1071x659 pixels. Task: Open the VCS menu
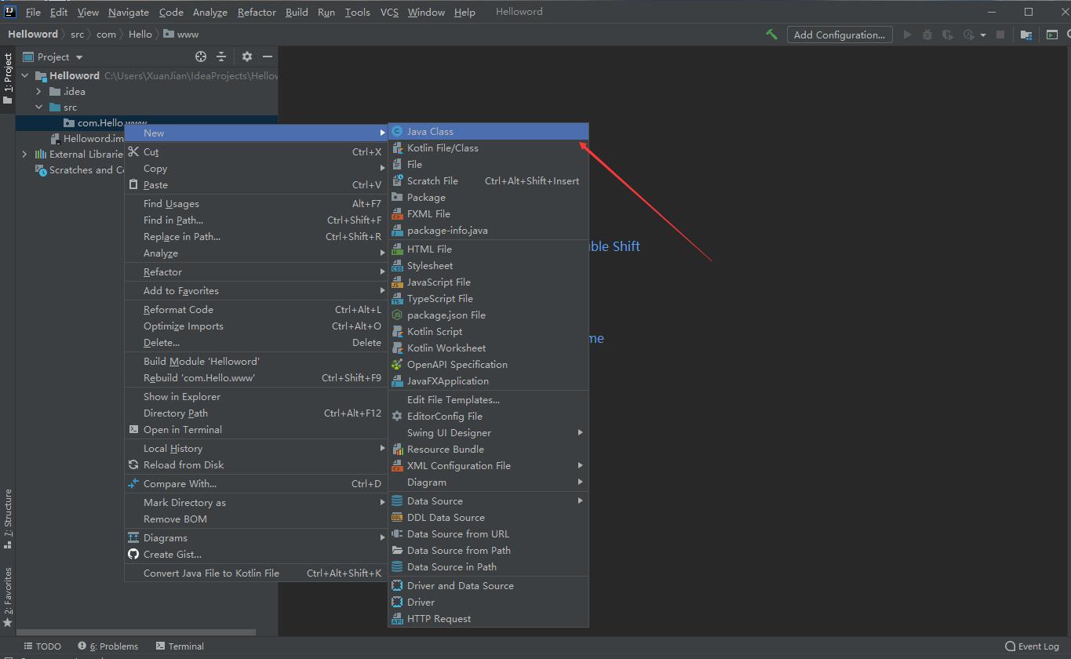[389, 12]
